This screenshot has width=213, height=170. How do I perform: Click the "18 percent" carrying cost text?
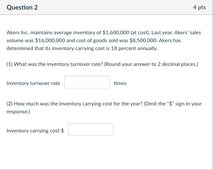coord(119,48)
